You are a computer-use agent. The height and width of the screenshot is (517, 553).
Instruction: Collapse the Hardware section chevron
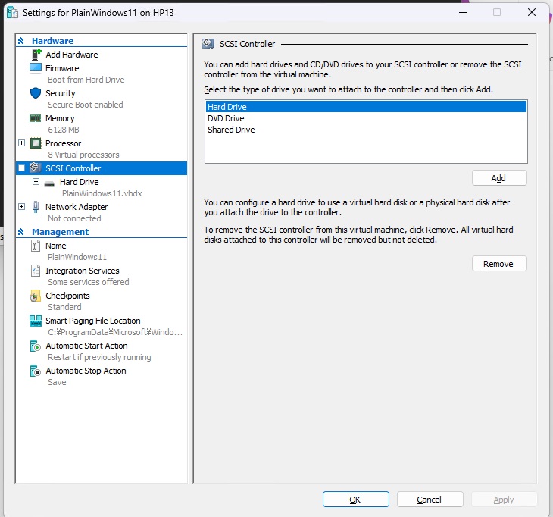[20, 41]
